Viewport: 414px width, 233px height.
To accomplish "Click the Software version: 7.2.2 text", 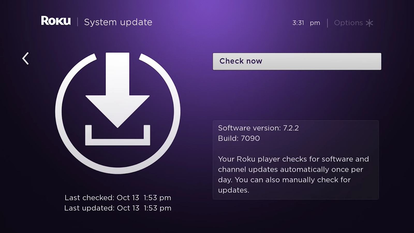I will click(258, 128).
